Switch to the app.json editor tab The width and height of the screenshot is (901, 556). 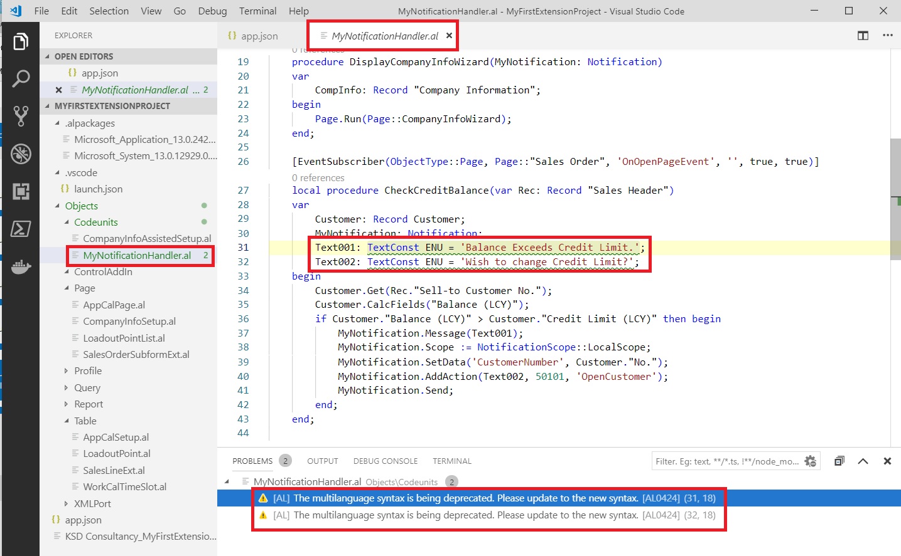click(259, 36)
